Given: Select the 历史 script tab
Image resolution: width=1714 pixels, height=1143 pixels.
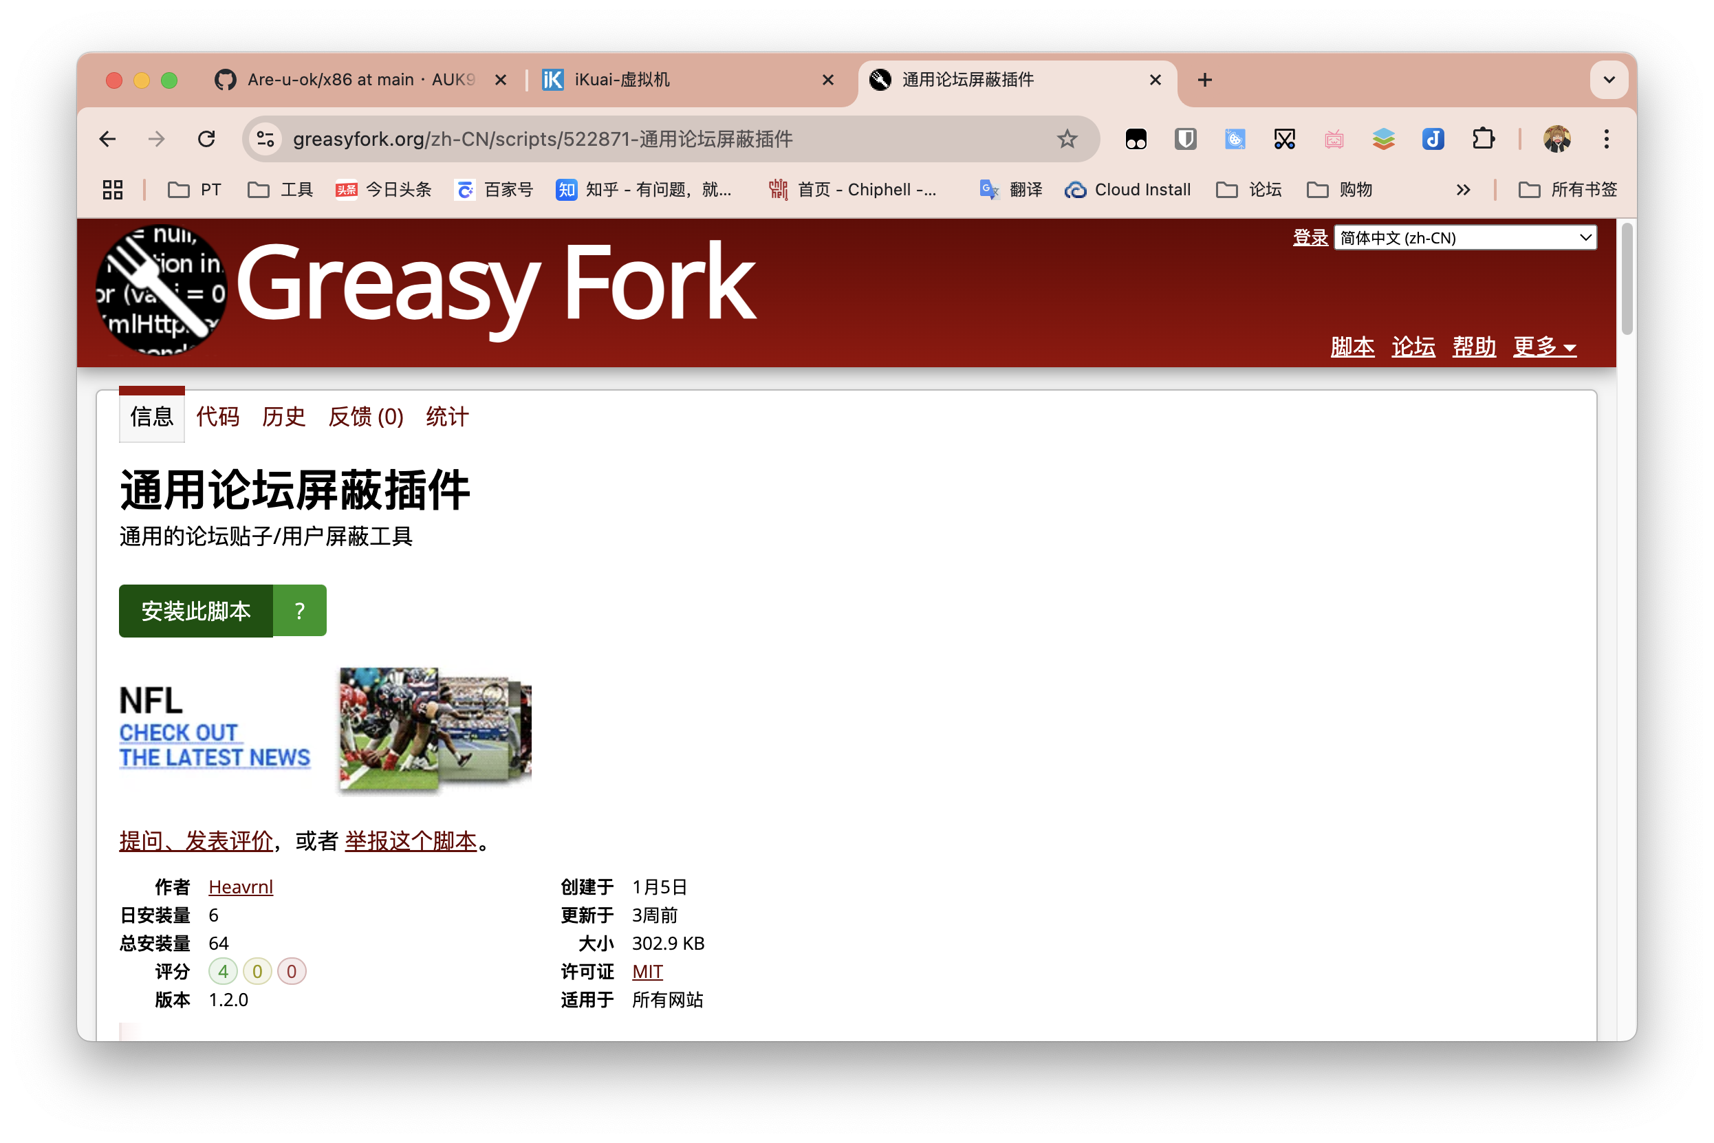Looking at the screenshot, I should coord(283,416).
